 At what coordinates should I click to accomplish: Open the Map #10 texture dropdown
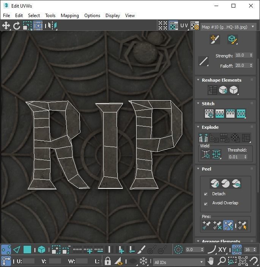[x=228, y=27]
